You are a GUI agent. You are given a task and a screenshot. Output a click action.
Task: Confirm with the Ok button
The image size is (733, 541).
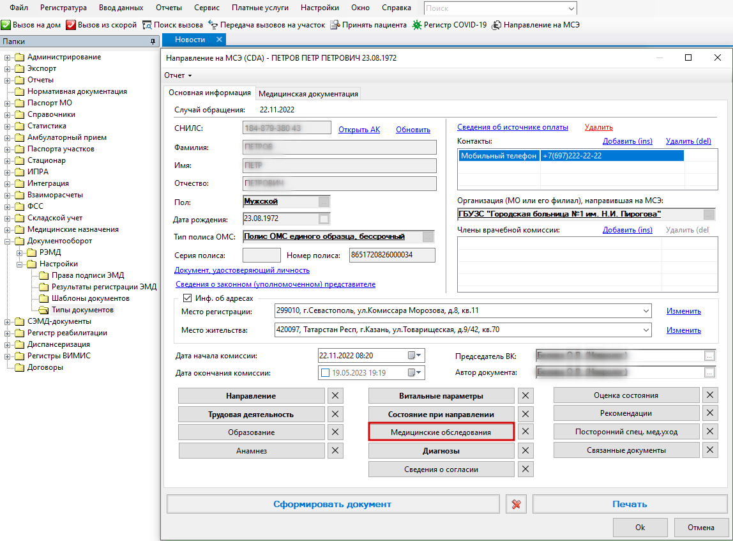(640, 528)
